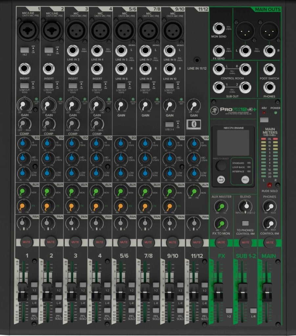Toggle the Hi-Z switch on channel 1
Viewport: 296px width, 336px height.
coord(25,50)
